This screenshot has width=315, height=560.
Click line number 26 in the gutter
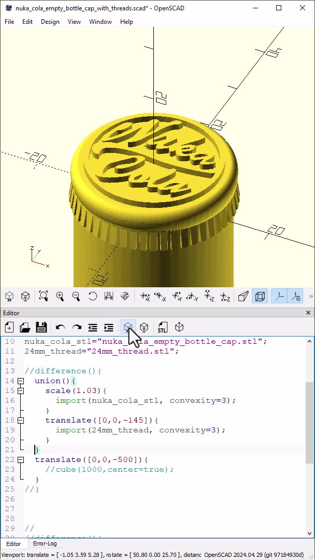[x=10, y=499]
